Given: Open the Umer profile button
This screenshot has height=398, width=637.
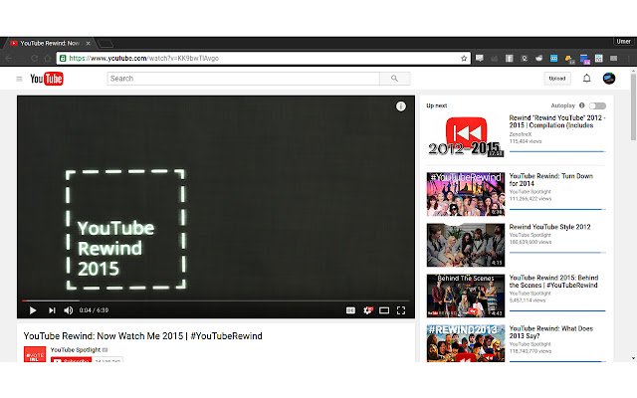Looking at the screenshot, I should [x=623, y=42].
